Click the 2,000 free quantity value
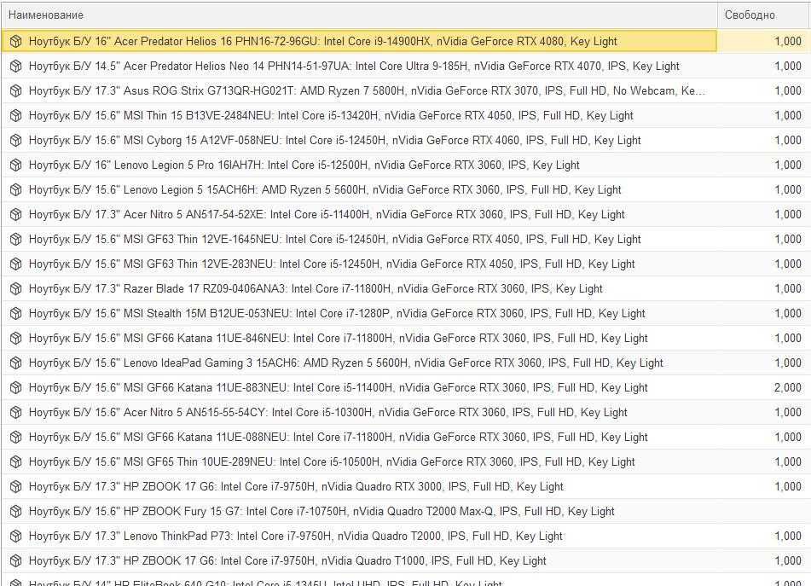 788,388
